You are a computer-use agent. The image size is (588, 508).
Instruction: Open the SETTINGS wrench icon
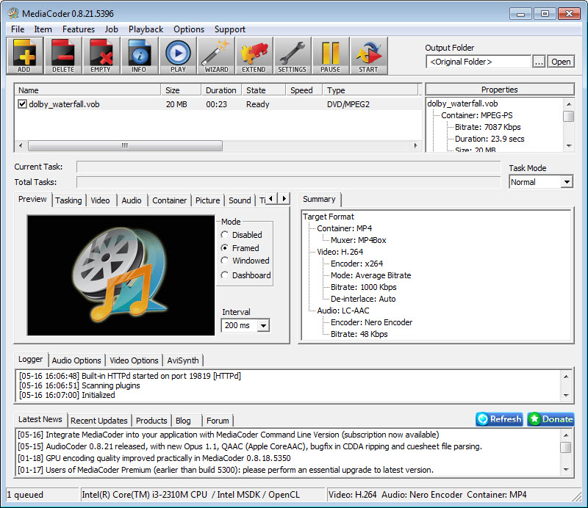point(293,56)
